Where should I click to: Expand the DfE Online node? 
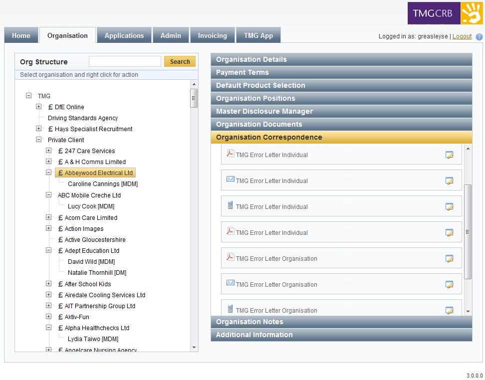point(38,107)
